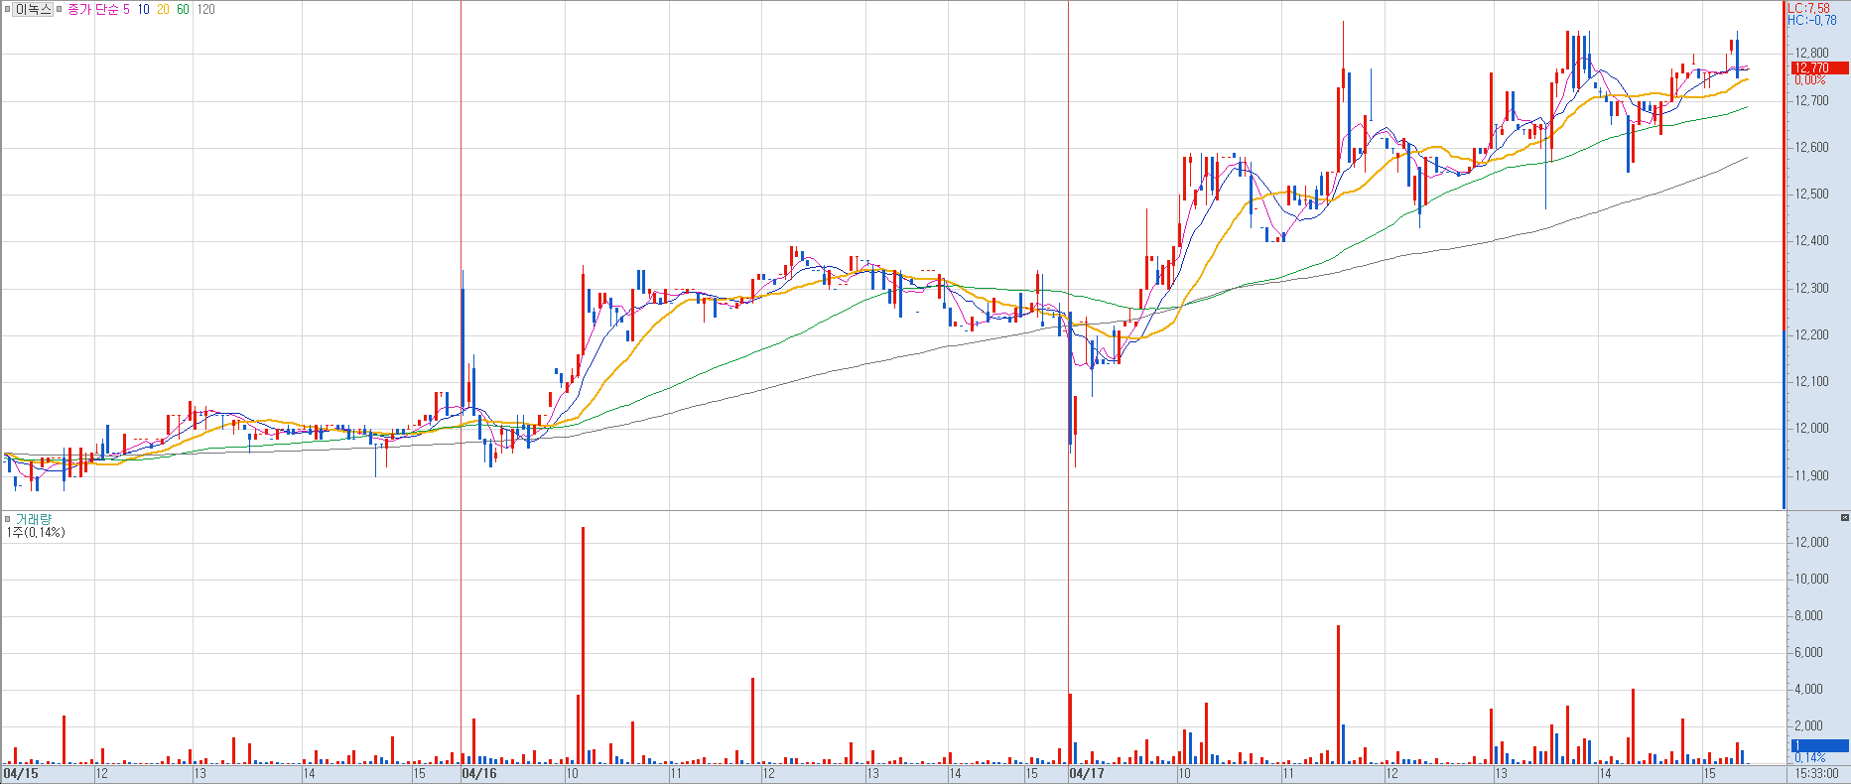The image size is (1851, 784).
Task: Click the 15:33:00 time in bottom-right corner
Action: (x=1818, y=773)
